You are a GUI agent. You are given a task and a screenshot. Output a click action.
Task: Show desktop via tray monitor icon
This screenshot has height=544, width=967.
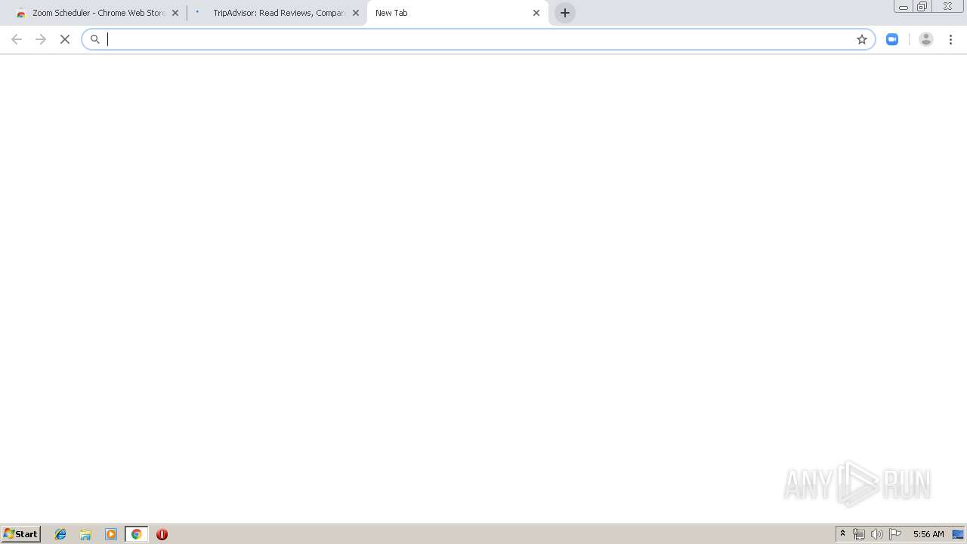[958, 534]
